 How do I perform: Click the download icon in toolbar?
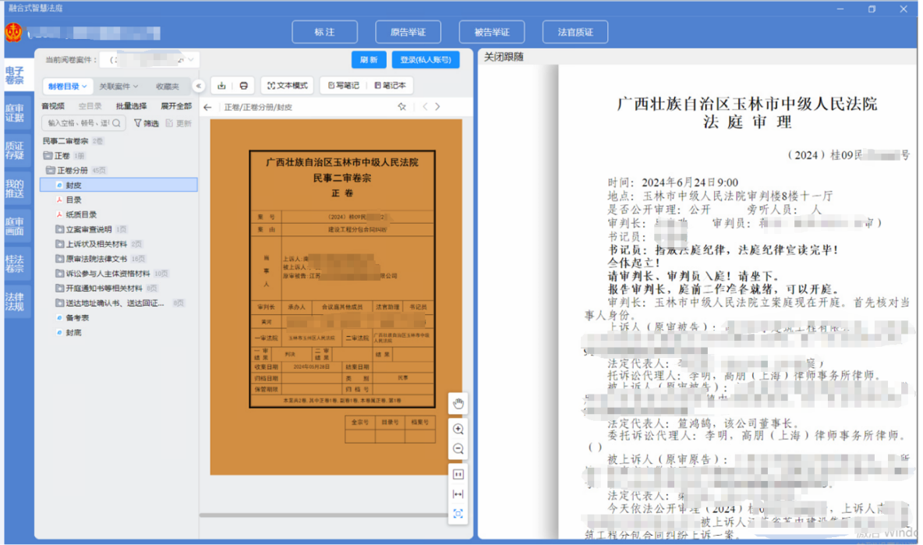click(x=222, y=86)
